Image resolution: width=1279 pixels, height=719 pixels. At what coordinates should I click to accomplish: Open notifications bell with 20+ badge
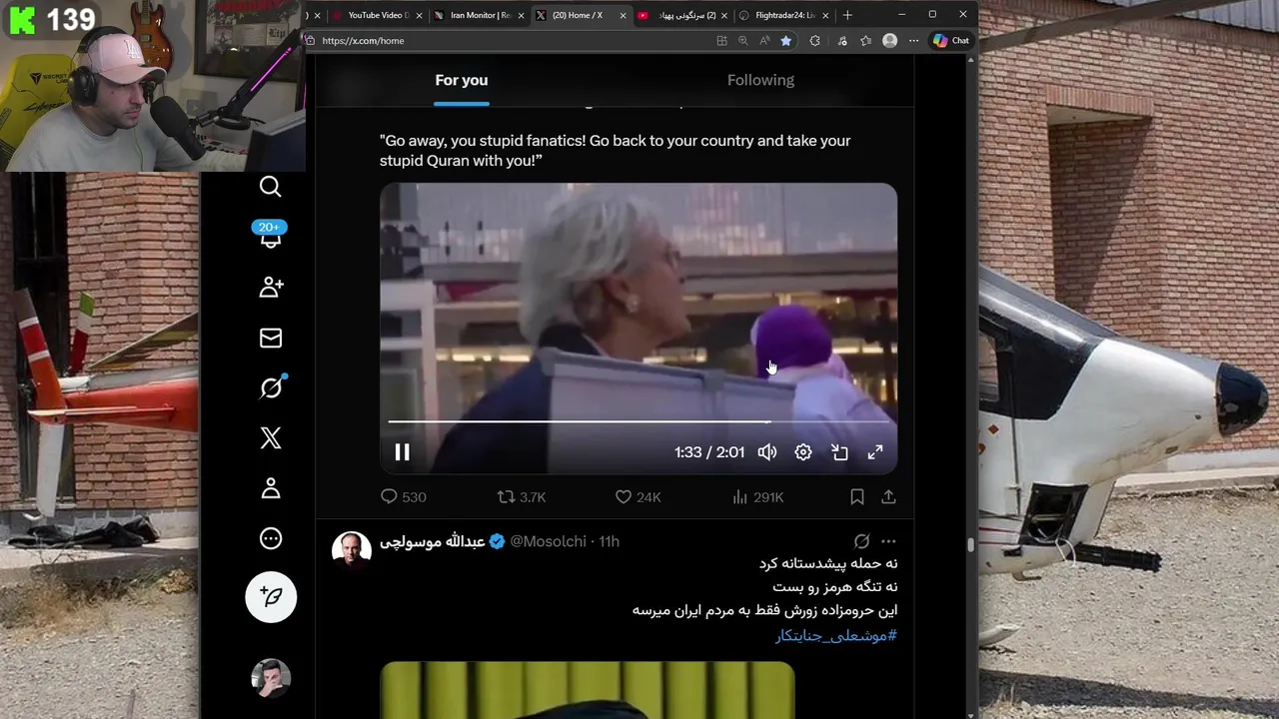270,236
